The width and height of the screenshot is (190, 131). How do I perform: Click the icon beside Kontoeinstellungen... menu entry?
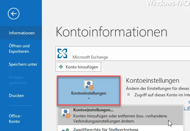pyautogui.click(x=66, y=113)
